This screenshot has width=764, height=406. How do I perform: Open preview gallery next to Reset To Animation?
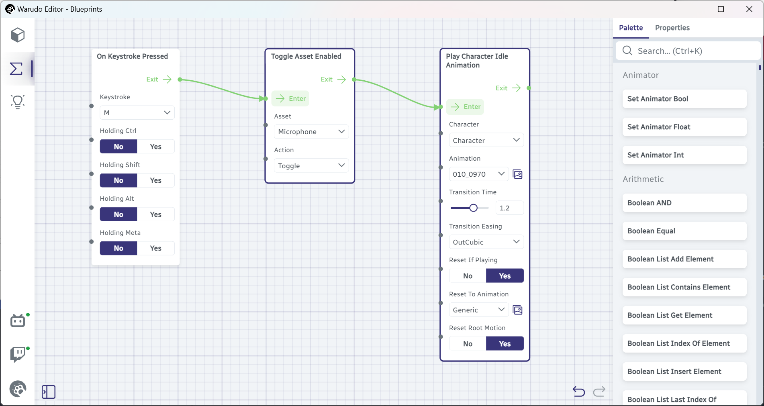[518, 310]
